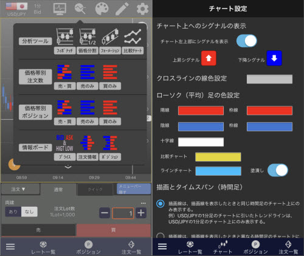This screenshot has height=256, width=304.
Task: Click the blue down-arrow falling signal icon
Action: [274, 58]
